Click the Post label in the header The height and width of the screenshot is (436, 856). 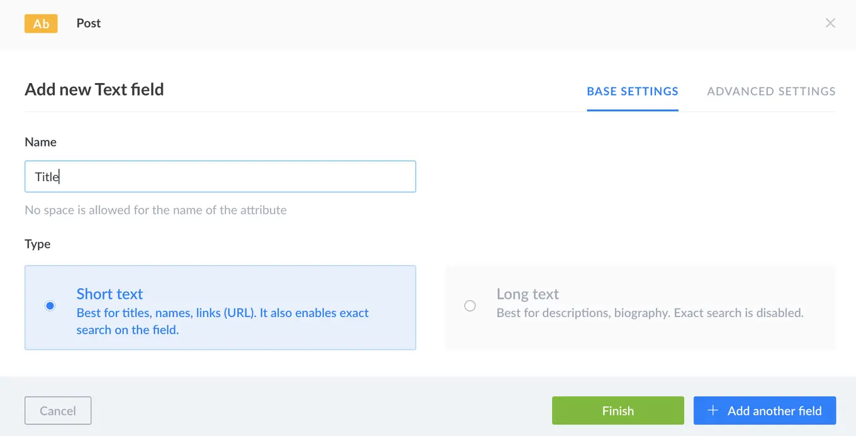tap(88, 23)
